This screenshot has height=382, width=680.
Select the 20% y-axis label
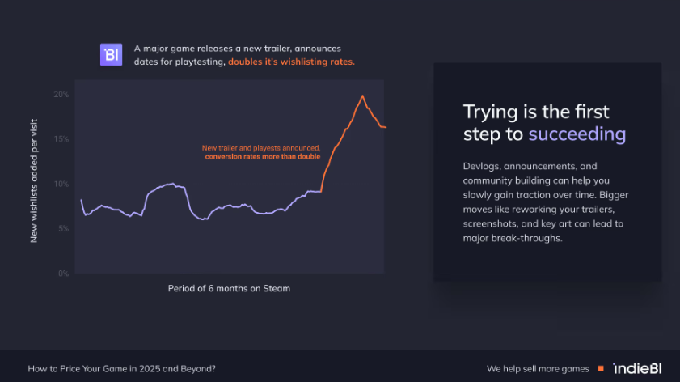tap(61, 95)
